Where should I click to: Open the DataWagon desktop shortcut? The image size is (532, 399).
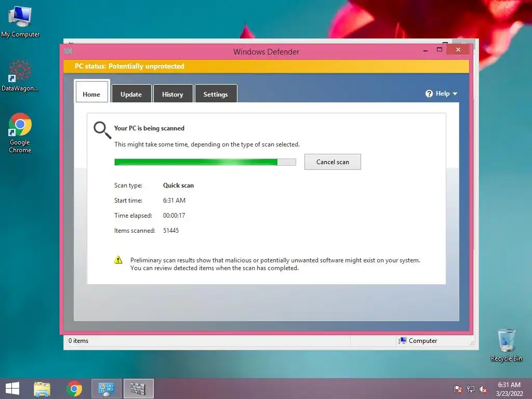point(20,75)
